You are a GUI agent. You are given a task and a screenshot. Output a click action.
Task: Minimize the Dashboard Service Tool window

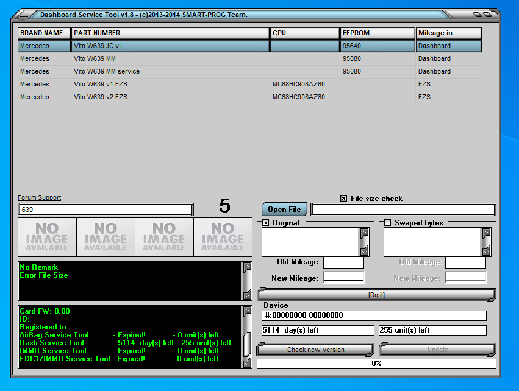[478, 14]
